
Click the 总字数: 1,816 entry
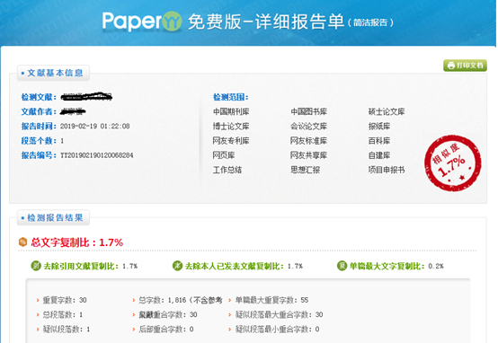pos(181,300)
